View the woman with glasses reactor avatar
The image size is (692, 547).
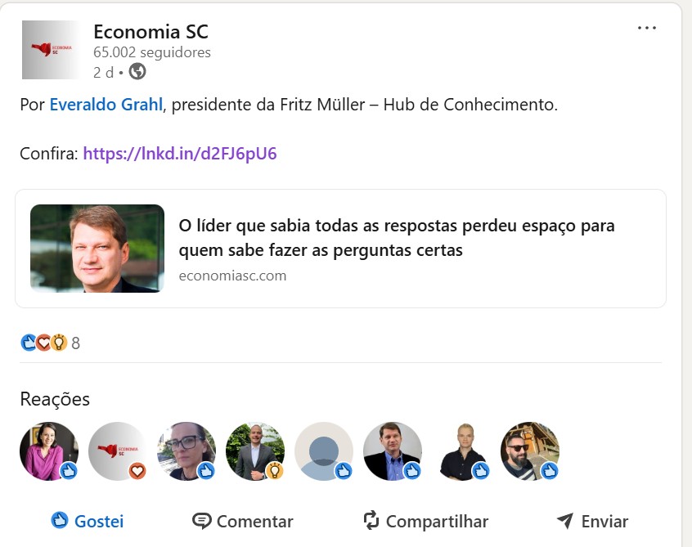(186, 451)
